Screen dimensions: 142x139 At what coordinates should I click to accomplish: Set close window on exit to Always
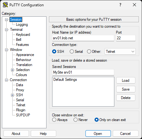pyautogui.click(x=54, y=120)
